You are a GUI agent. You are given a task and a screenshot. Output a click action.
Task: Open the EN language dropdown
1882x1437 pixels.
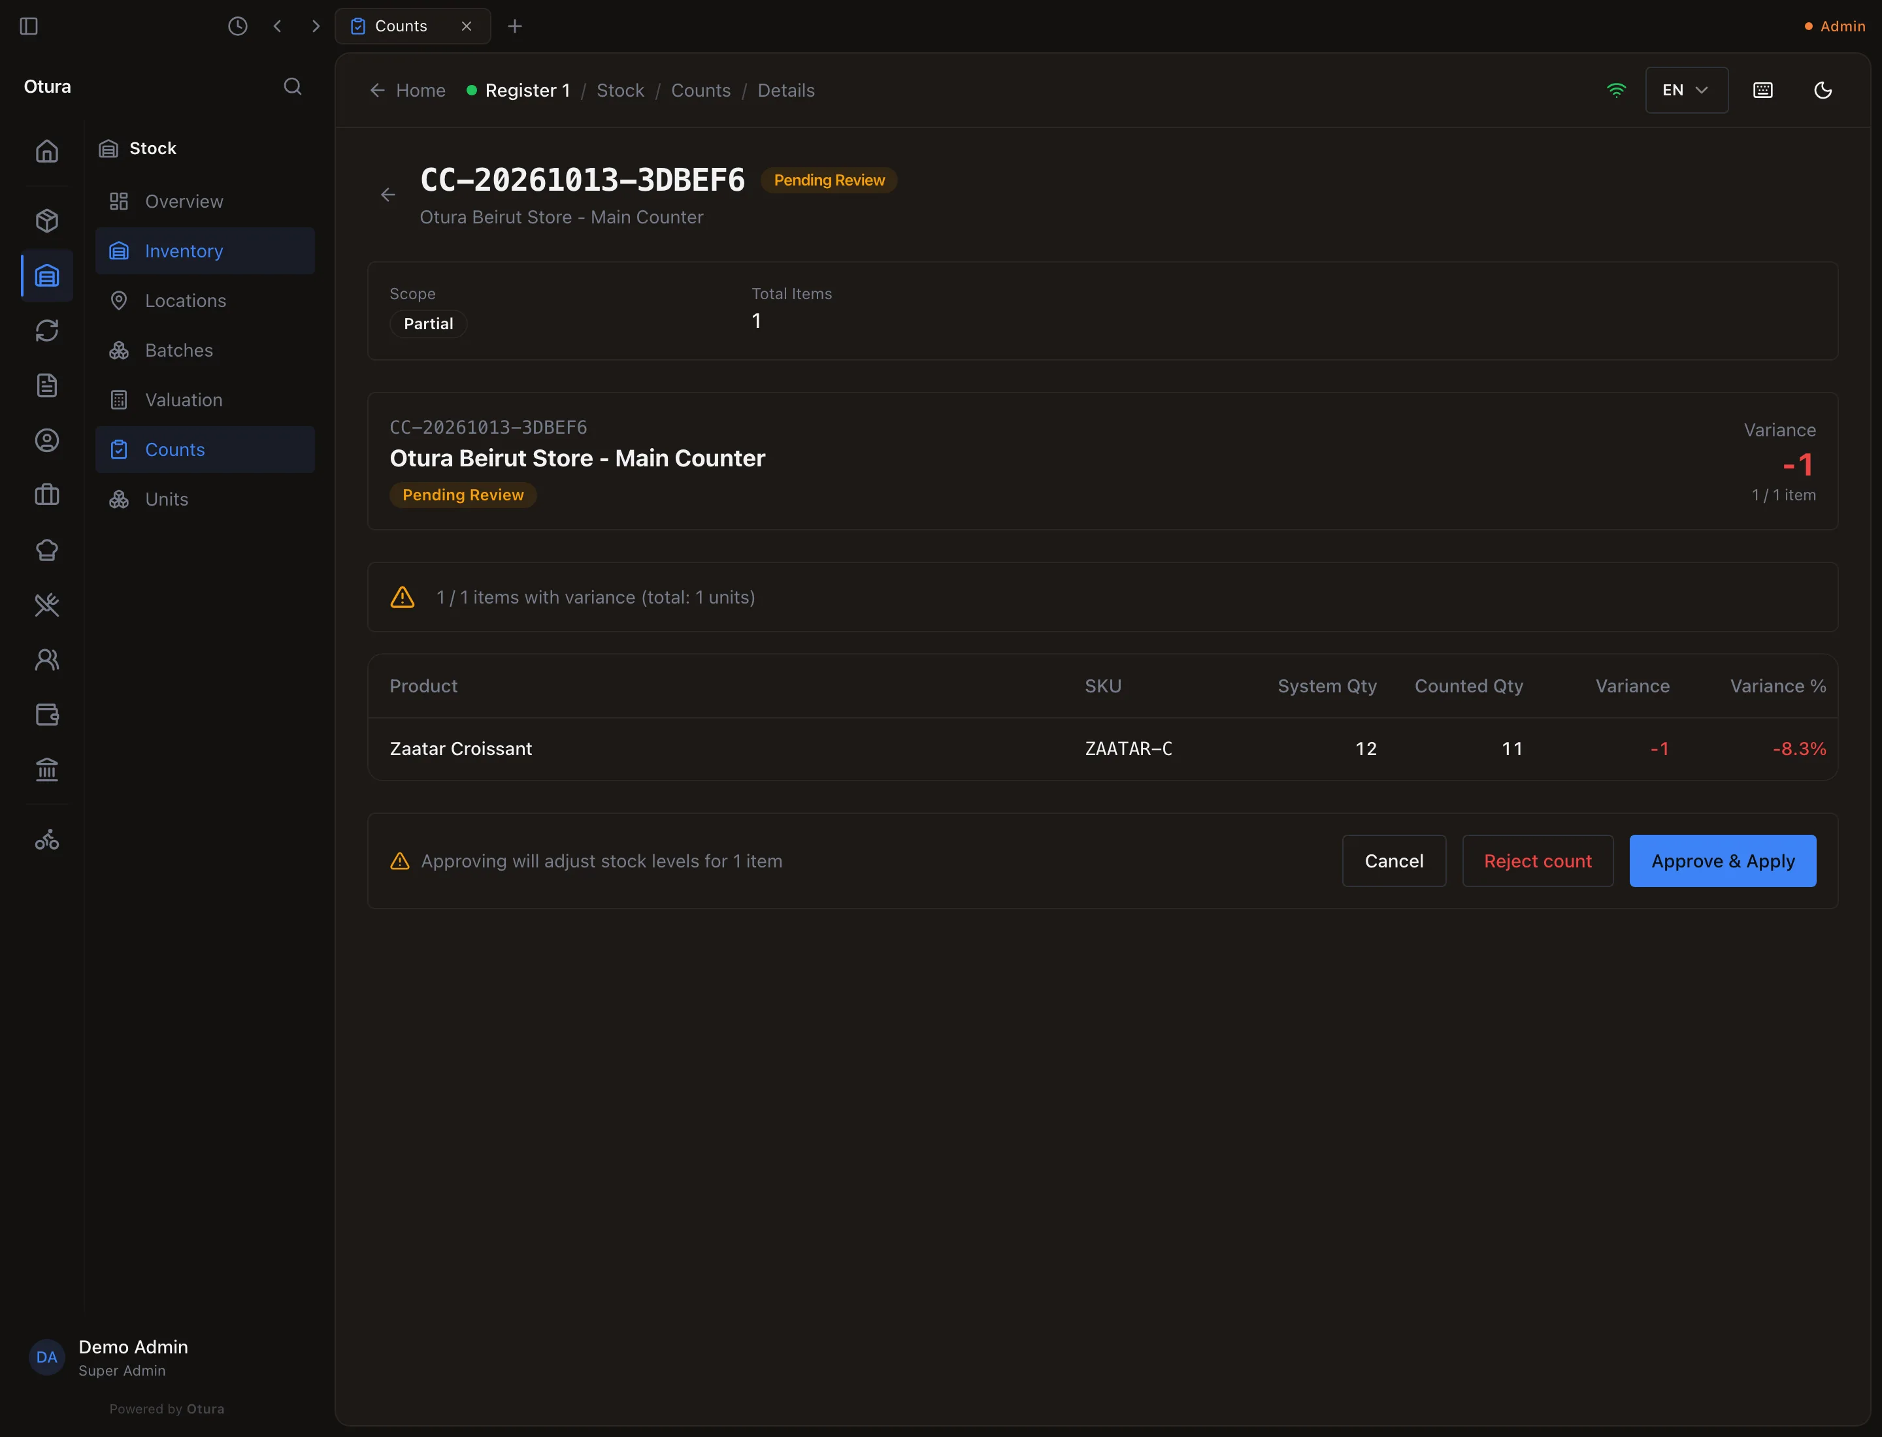coord(1686,91)
